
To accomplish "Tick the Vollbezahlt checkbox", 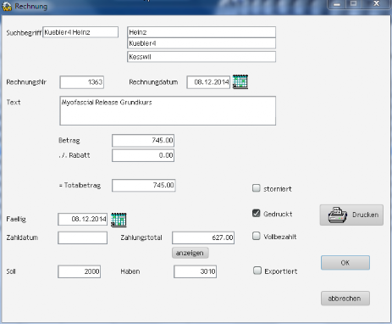I will click(256, 236).
